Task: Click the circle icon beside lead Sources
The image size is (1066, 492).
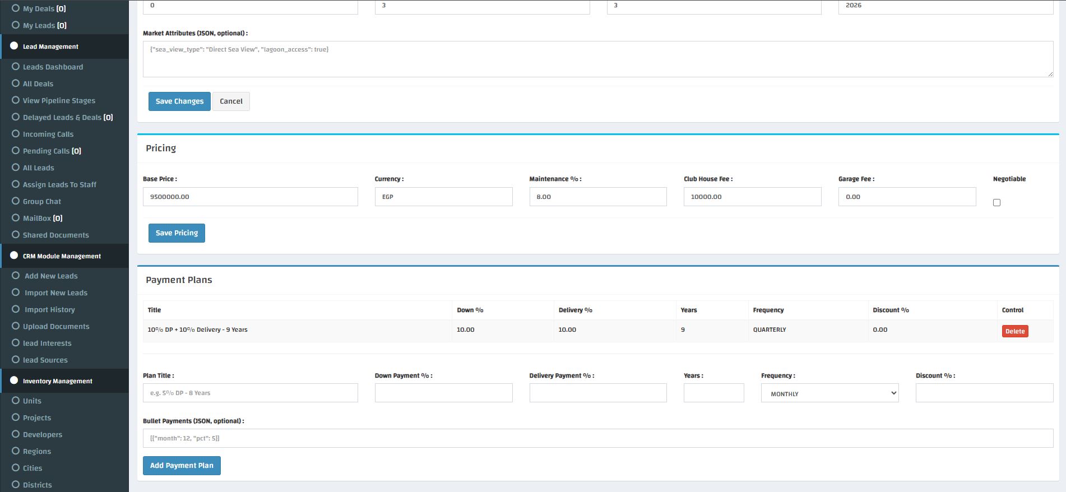Action: point(16,359)
